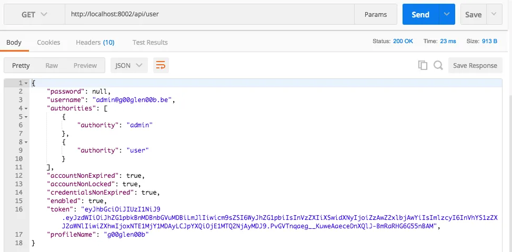The image size is (512, 252).
Task: Open the Cookies tab
Action: click(48, 42)
